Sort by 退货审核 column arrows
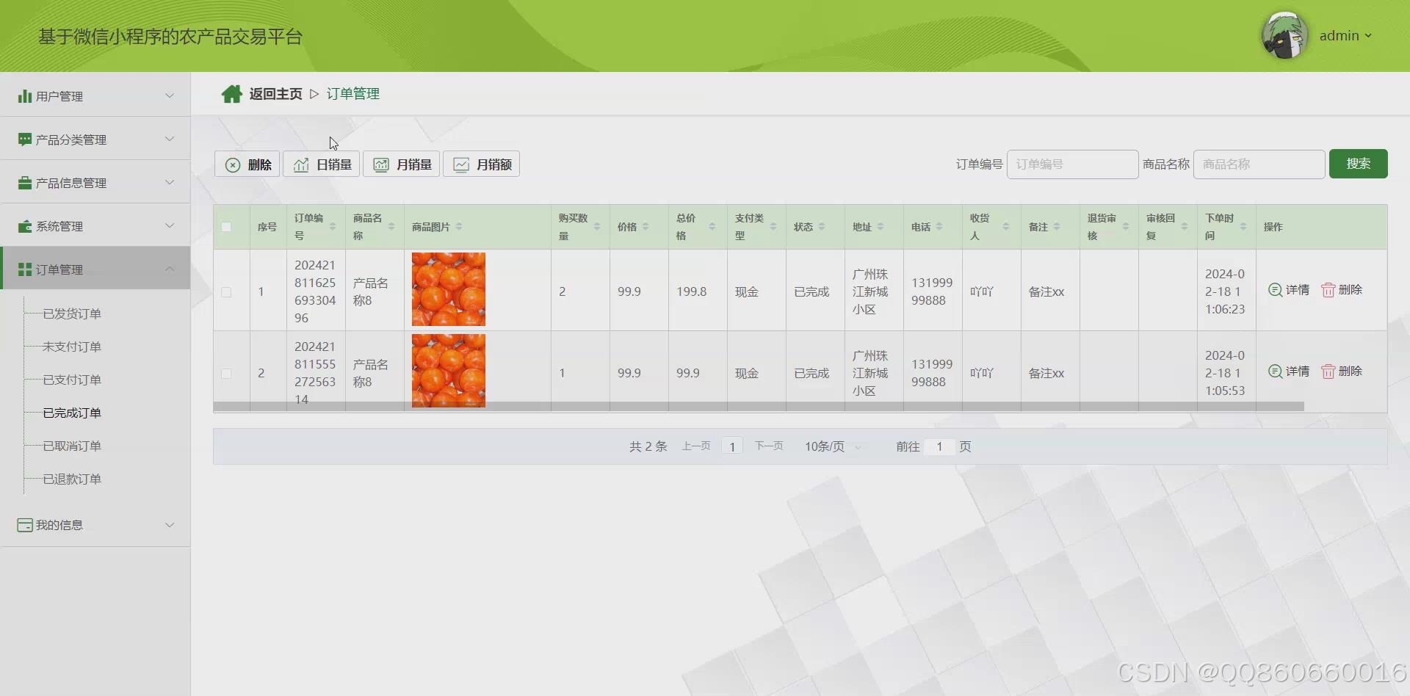 click(x=1126, y=227)
